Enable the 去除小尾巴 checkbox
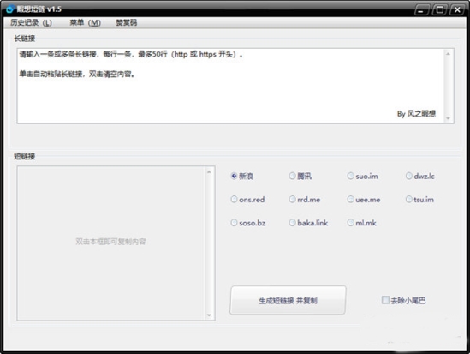The height and width of the screenshot is (354, 470). 385,300
